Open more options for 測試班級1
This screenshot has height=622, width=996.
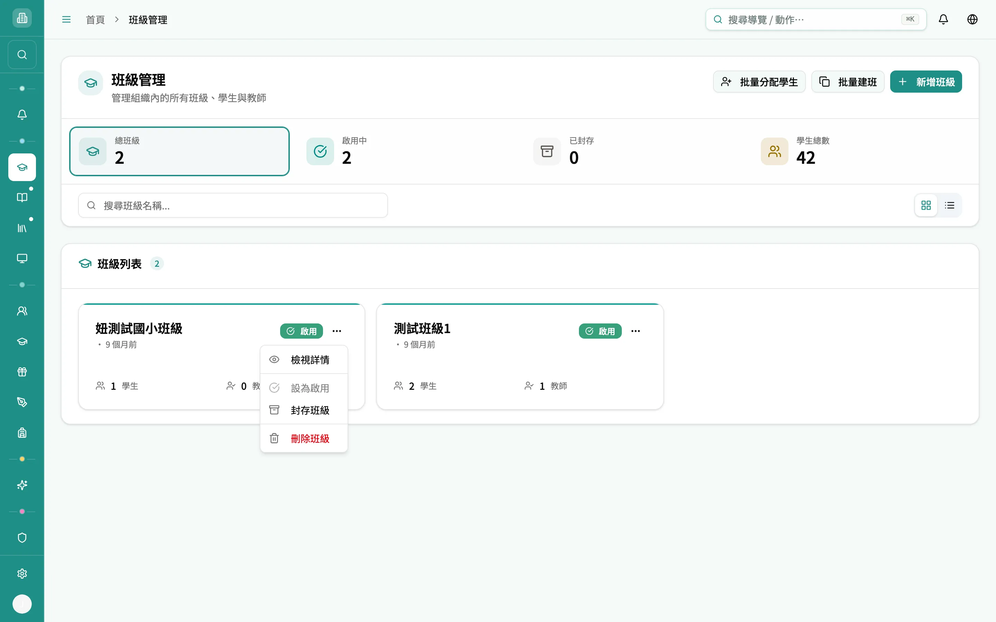(x=635, y=331)
